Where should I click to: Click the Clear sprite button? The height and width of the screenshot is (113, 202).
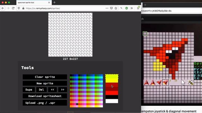[x=45, y=77]
